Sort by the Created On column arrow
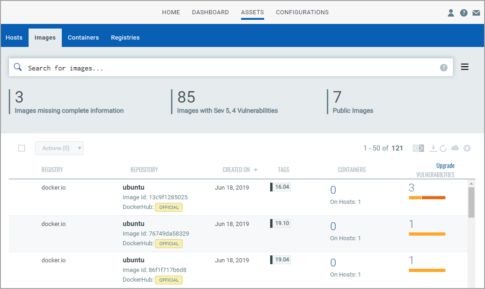Viewport: 485px width, 289px height. tap(255, 170)
